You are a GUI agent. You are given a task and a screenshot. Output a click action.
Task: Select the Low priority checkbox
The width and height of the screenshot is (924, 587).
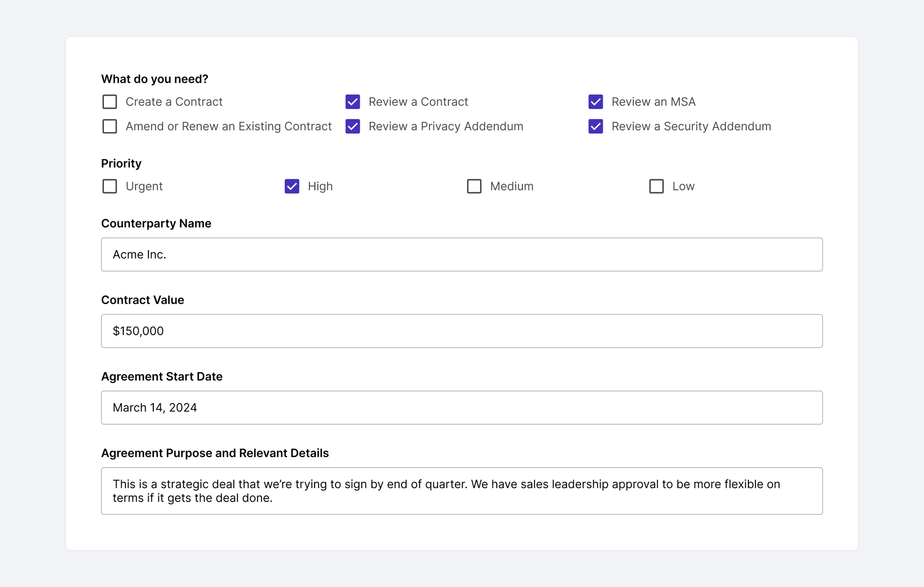click(657, 186)
